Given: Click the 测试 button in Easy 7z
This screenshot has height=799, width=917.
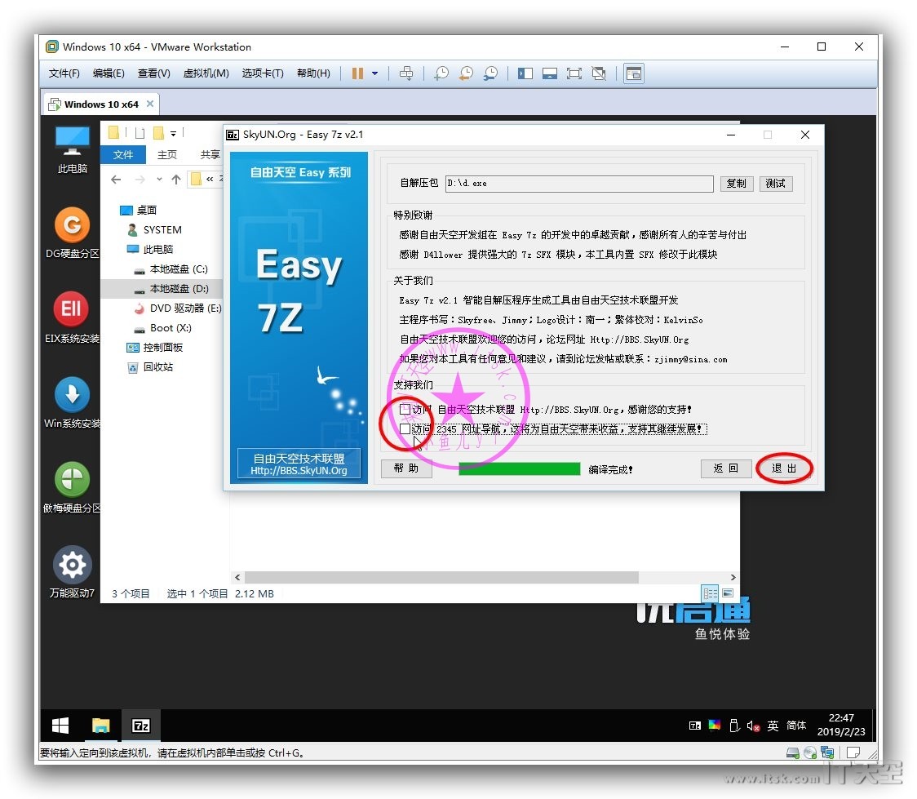Looking at the screenshot, I should 776,184.
